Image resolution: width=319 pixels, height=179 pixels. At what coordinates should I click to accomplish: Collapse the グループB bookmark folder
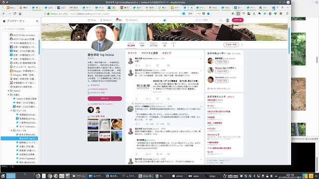11,130
